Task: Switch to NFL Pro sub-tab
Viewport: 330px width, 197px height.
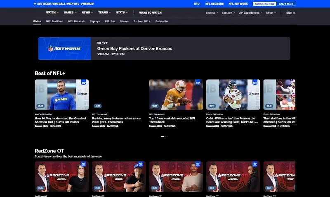Action: (x=110, y=21)
